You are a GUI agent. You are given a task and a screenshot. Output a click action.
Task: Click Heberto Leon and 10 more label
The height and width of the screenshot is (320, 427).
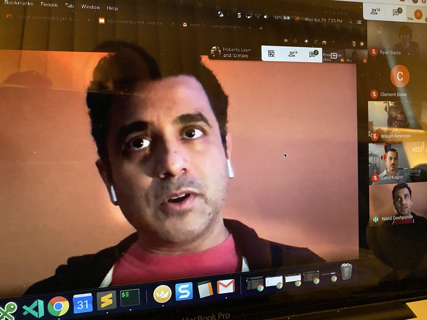[x=238, y=53]
